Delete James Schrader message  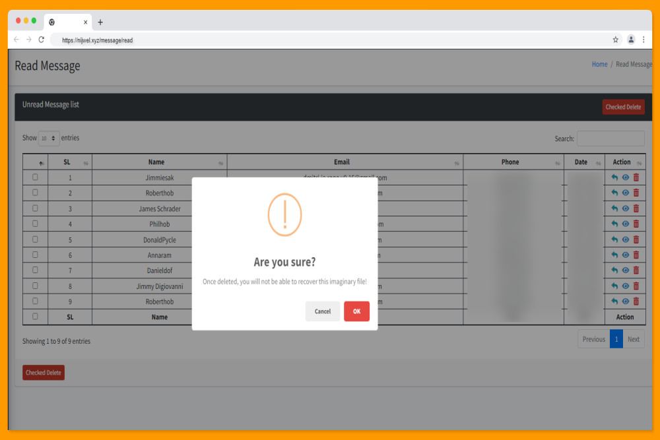click(636, 208)
